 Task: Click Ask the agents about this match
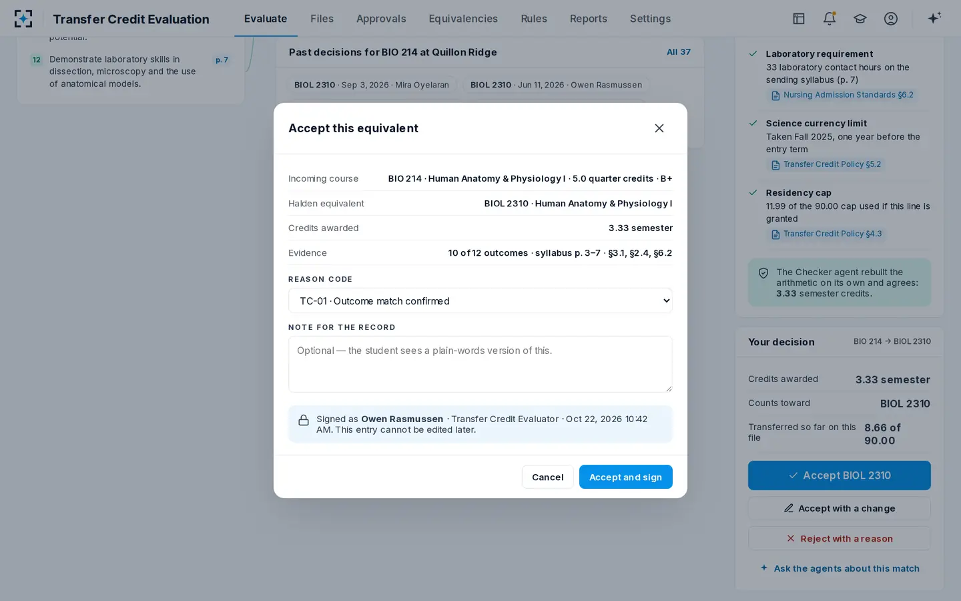(x=840, y=568)
